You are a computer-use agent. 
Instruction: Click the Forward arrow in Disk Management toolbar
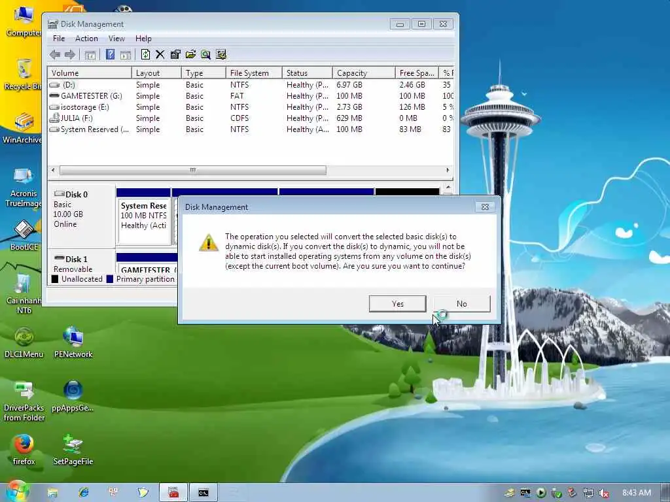point(69,55)
